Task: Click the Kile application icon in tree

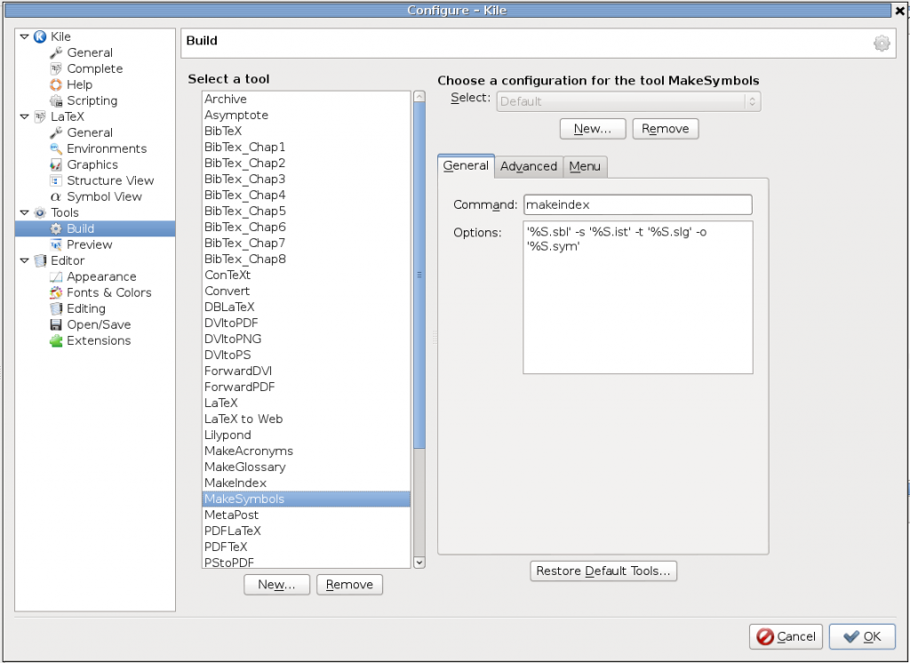Action: 39,36
